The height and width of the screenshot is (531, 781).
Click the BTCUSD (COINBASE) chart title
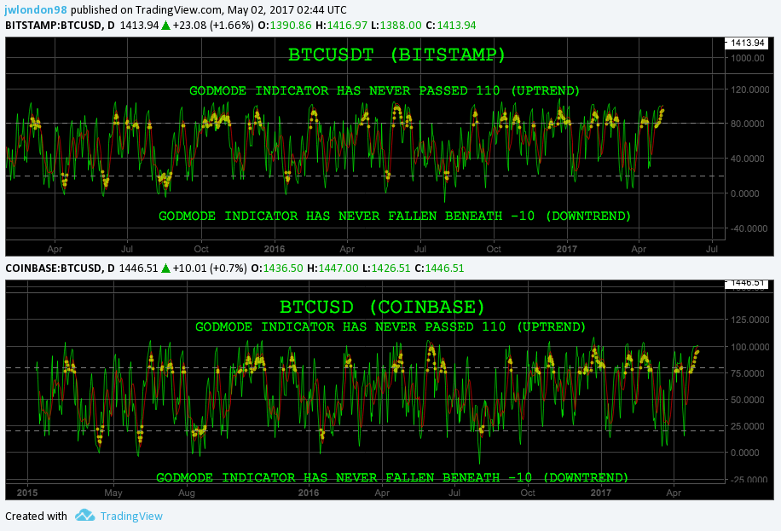383,307
